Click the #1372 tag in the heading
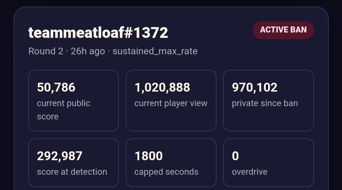342x190 pixels. [x=146, y=33]
